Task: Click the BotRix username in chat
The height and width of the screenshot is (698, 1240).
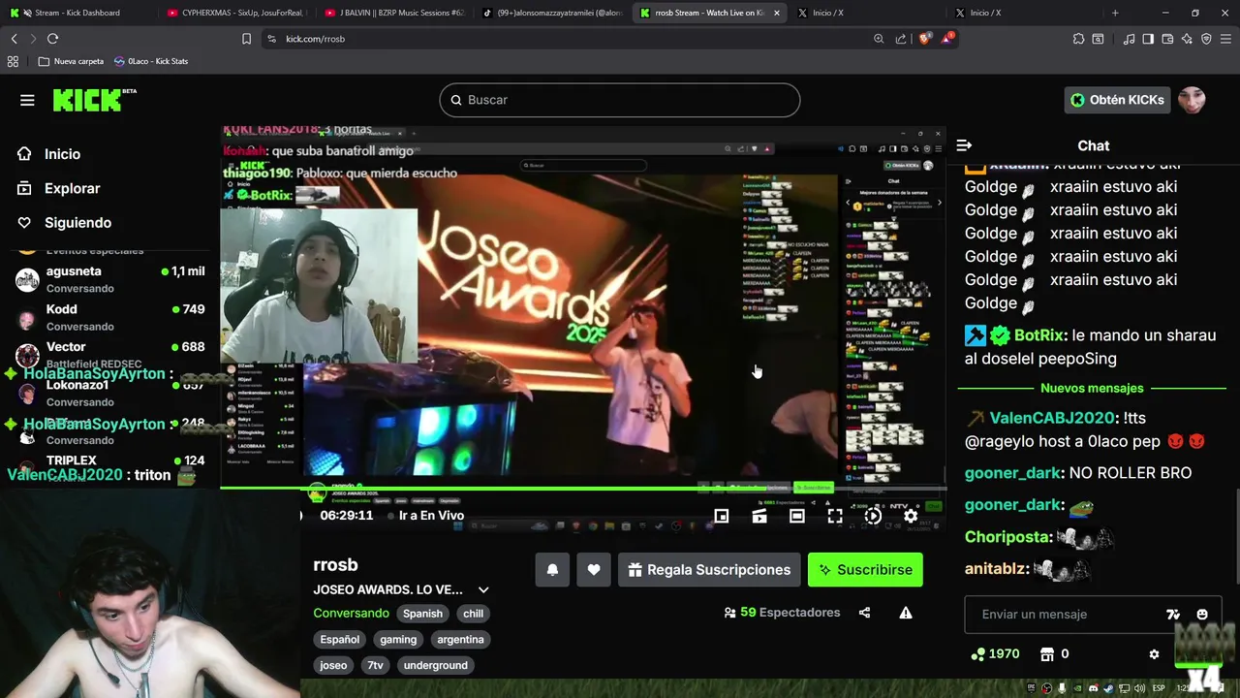Action: [x=1038, y=335]
